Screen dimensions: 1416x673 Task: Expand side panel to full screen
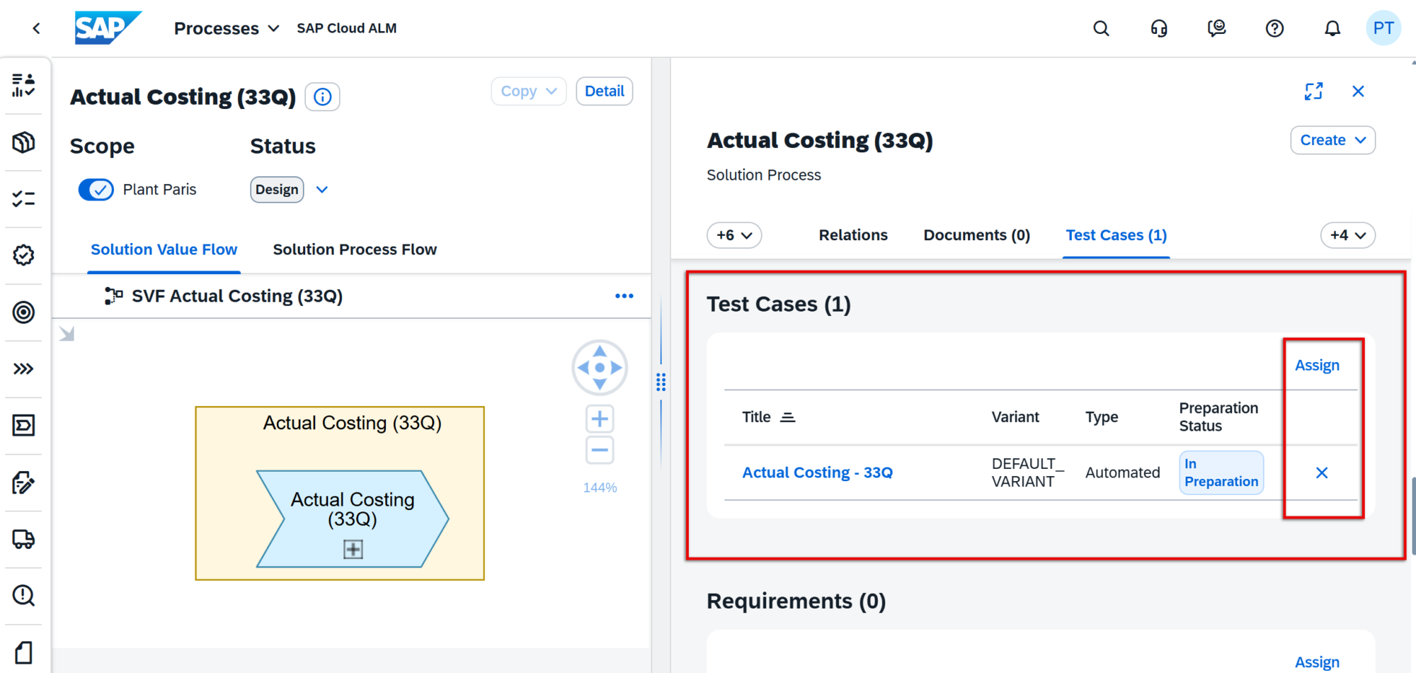coord(1313,91)
